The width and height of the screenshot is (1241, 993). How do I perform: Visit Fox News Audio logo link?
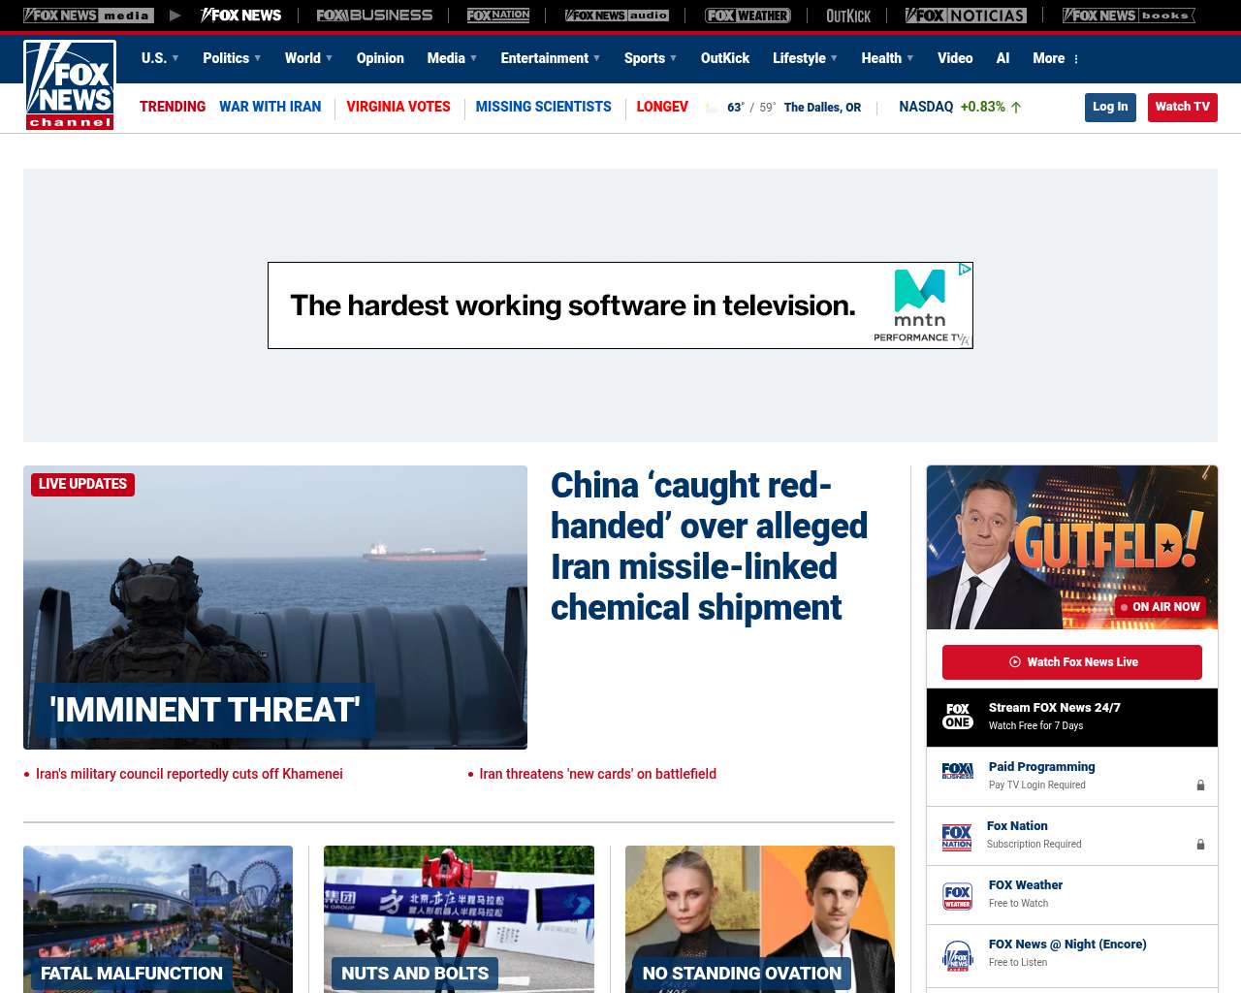(617, 16)
